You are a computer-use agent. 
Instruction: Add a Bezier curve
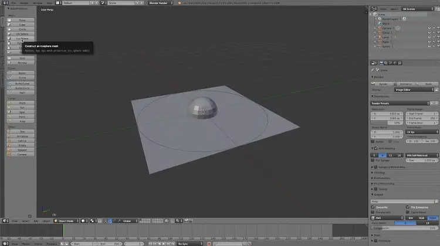click(x=21, y=73)
